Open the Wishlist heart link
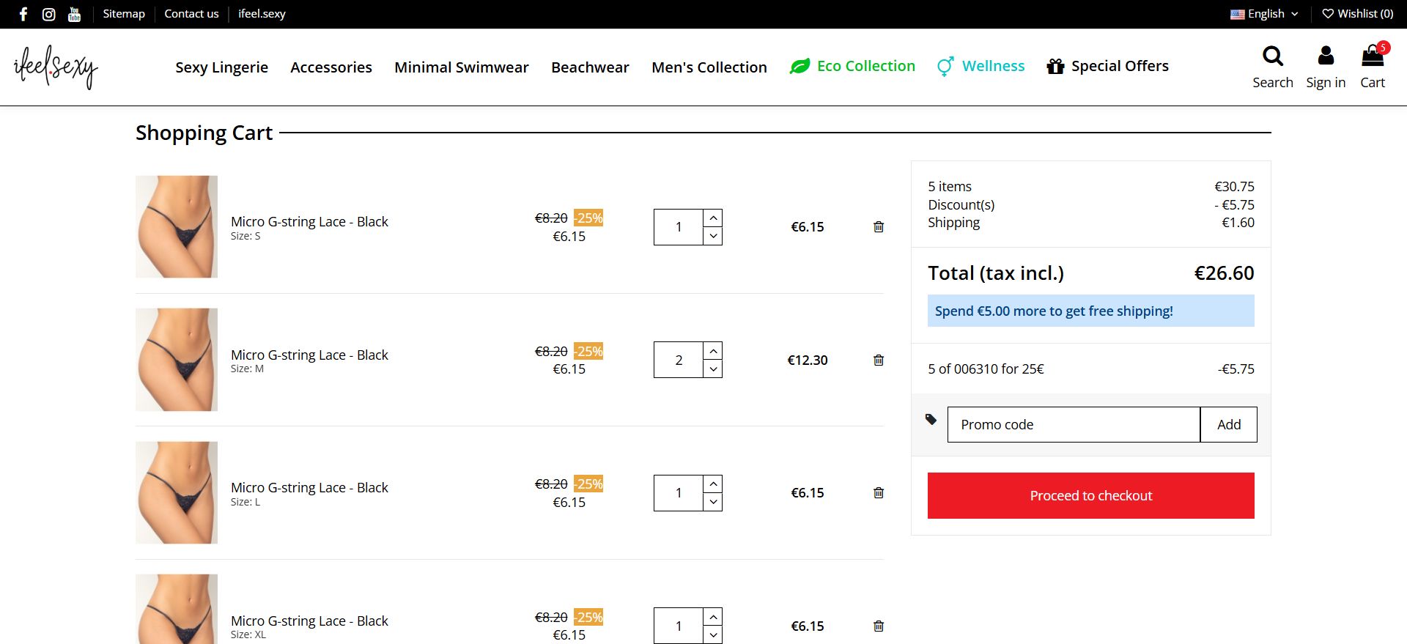Image resolution: width=1407 pixels, height=644 pixels. 1357,14
